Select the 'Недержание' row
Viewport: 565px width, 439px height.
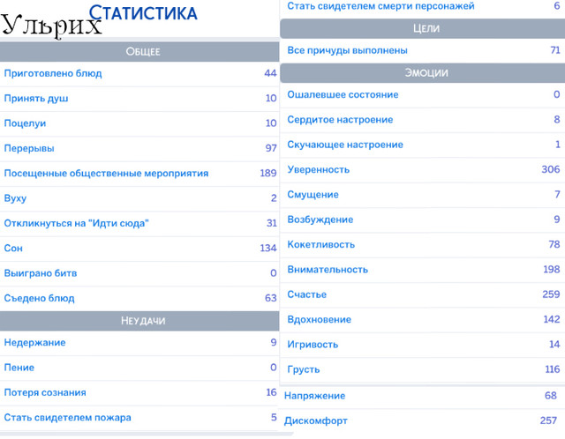coord(139,343)
